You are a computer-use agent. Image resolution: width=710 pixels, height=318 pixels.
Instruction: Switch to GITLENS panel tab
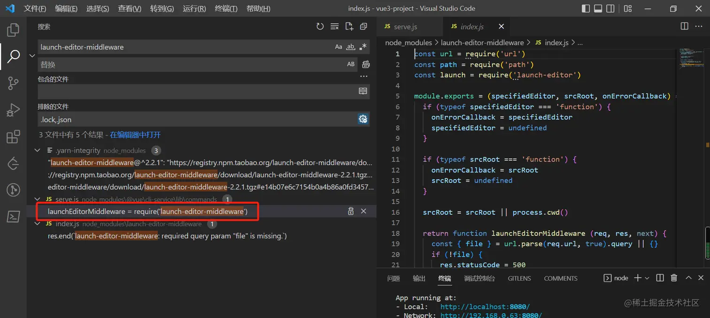(x=519, y=278)
